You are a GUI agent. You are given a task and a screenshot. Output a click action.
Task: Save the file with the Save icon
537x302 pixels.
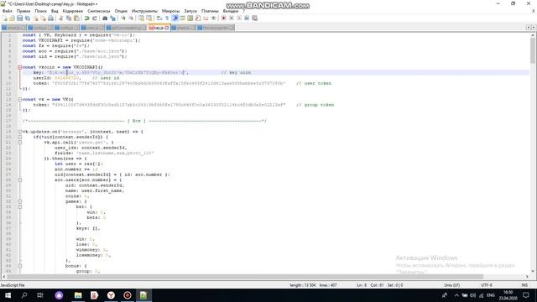[19, 18]
